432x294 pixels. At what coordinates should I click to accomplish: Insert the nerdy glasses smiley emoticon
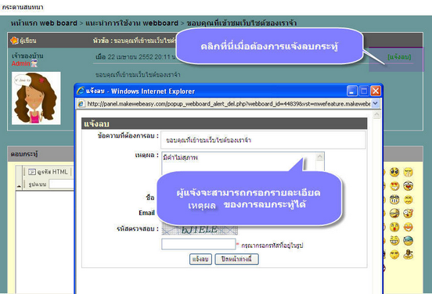tap(394, 199)
